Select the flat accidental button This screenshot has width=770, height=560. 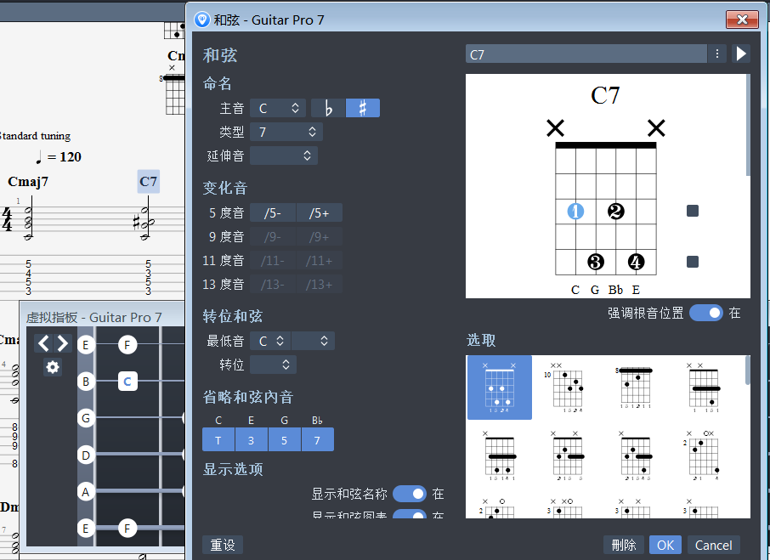click(x=328, y=108)
